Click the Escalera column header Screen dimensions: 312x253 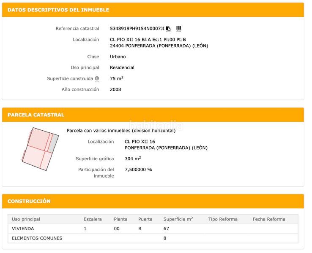coord(93,219)
